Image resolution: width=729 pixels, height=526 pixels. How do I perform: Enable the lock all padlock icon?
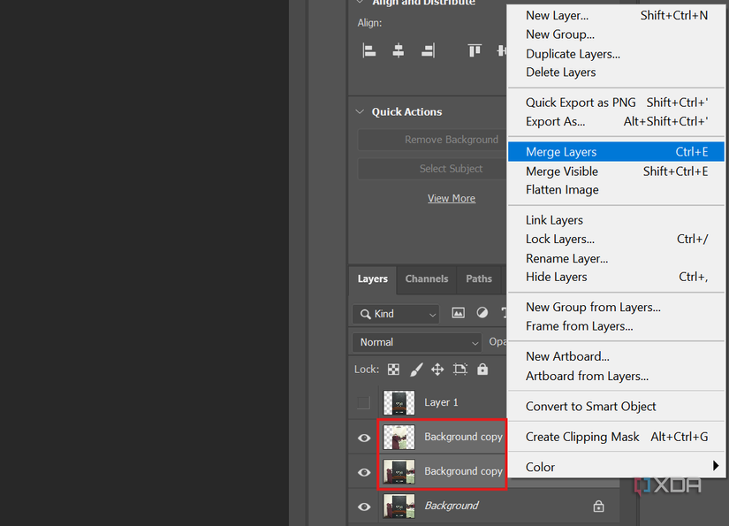coord(482,369)
